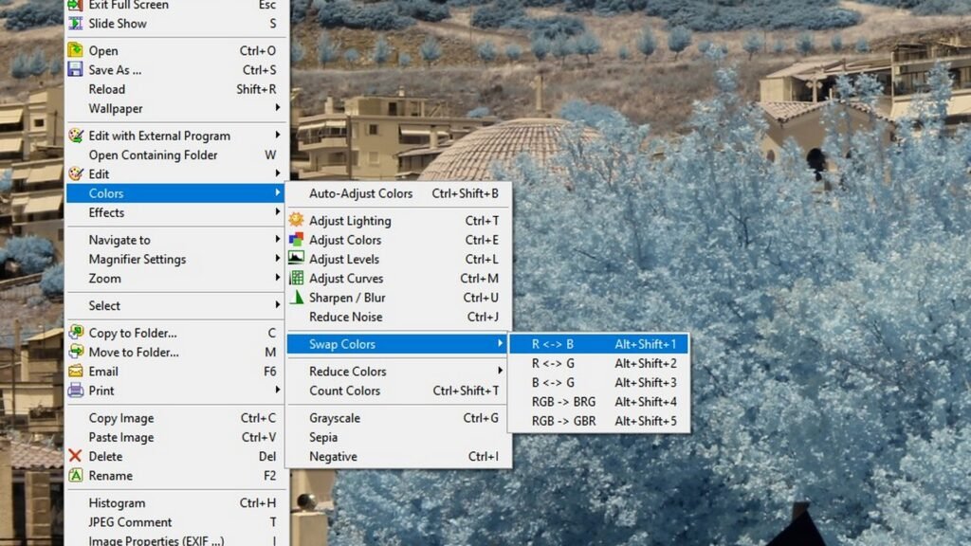Screen dimensions: 971x546
Task: Click the Print printer icon
Action: 76,390
